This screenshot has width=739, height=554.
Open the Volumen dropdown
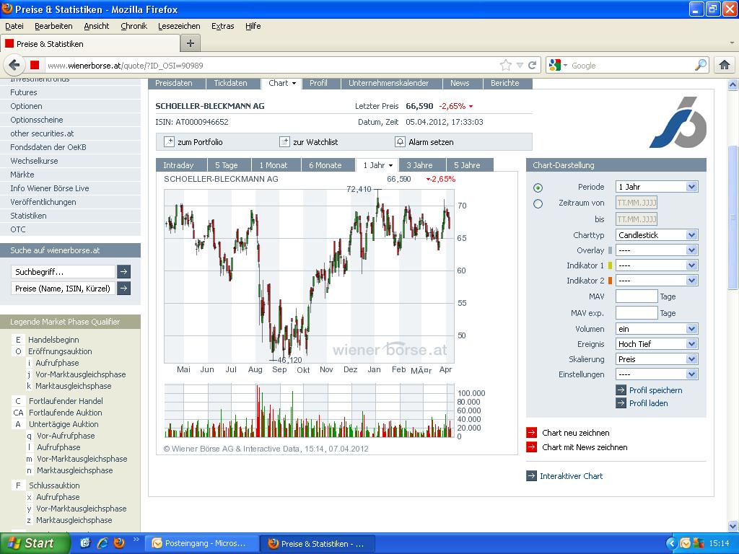pyautogui.click(x=657, y=329)
